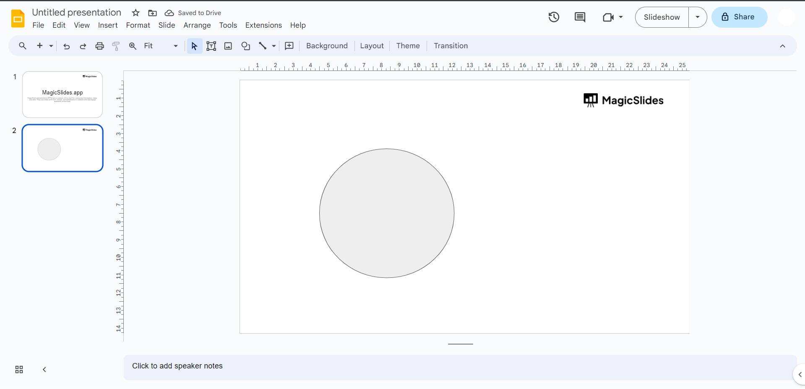Click the insert image icon

coord(228,46)
